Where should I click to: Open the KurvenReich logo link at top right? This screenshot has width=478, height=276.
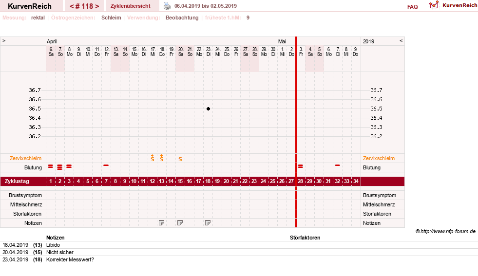click(453, 5)
